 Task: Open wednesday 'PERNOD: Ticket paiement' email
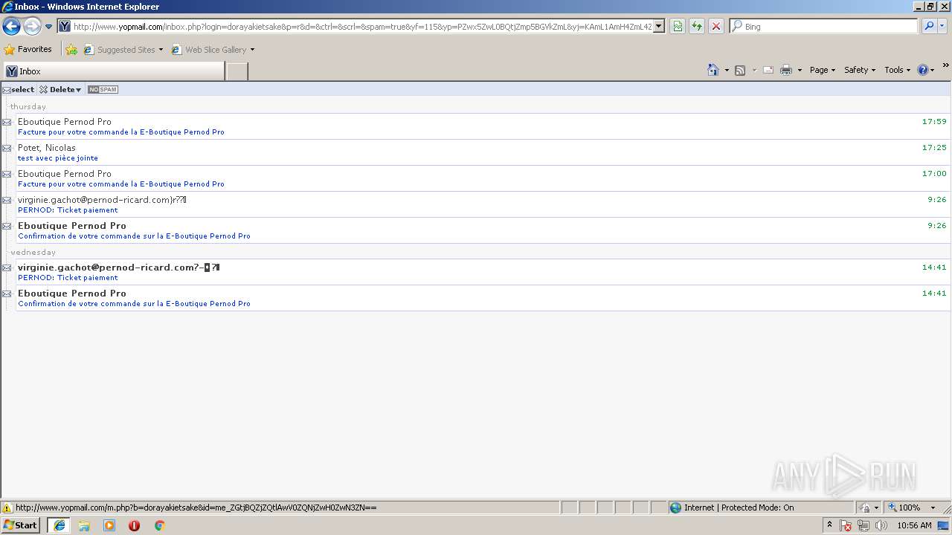click(482, 272)
